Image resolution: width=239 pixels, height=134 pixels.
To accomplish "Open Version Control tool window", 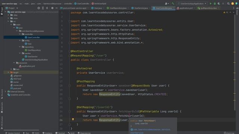I will [x=13, y=133].
